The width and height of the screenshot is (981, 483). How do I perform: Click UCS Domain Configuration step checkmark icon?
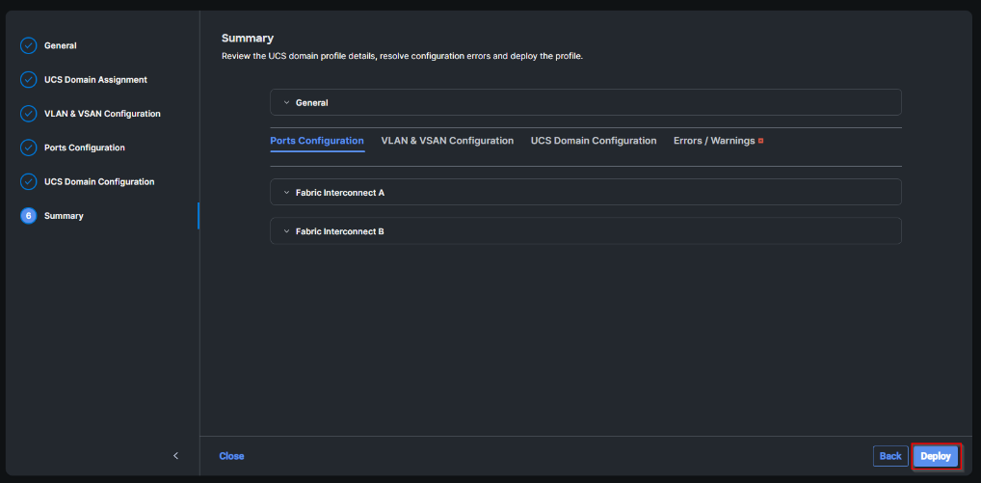click(x=28, y=181)
